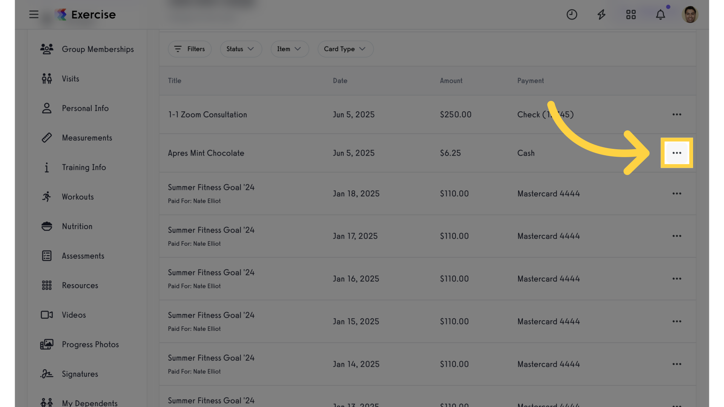This screenshot has height=407, width=724.
Task: Open options for Jan 18, 2025 payment
Action: tap(677, 194)
